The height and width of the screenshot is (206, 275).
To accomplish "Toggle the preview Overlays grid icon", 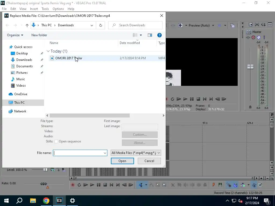I will point(219,25).
